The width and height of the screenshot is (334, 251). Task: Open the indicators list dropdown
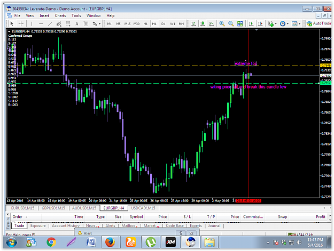click(272, 24)
